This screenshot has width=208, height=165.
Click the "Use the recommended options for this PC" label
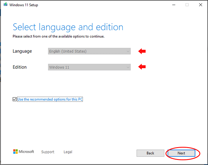tap(50, 99)
